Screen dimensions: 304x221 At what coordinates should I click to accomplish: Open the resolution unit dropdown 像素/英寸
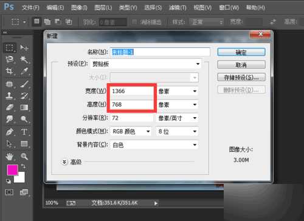(178, 118)
